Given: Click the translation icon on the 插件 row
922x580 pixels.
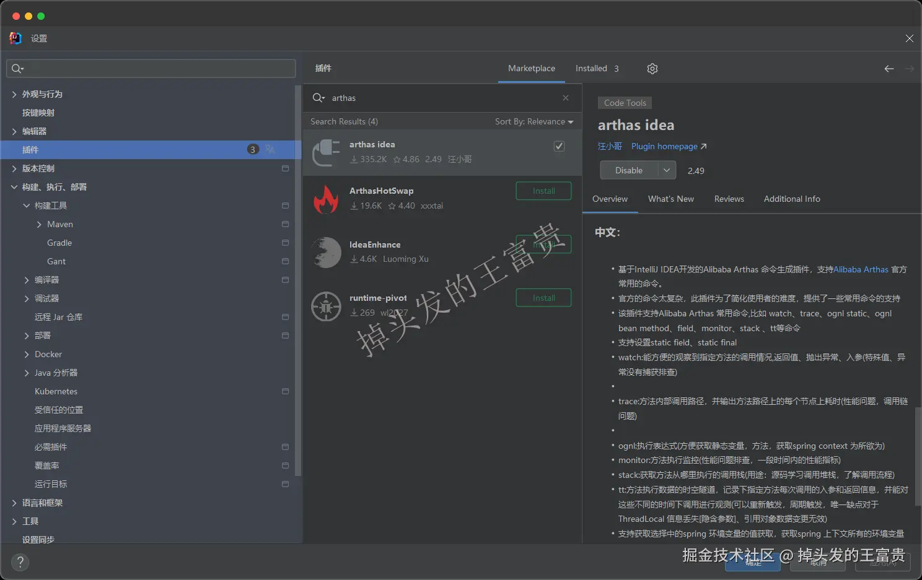Looking at the screenshot, I should (x=270, y=149).
